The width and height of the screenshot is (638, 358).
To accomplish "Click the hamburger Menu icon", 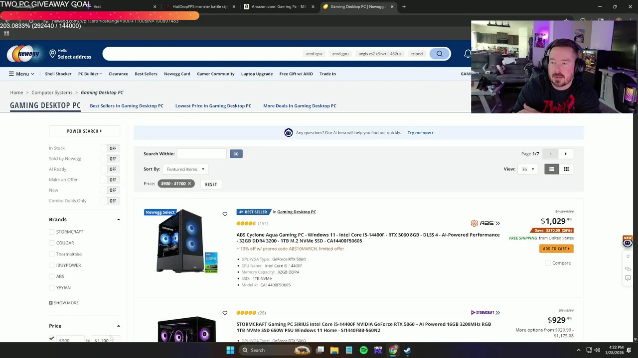I will click(11, 74).
